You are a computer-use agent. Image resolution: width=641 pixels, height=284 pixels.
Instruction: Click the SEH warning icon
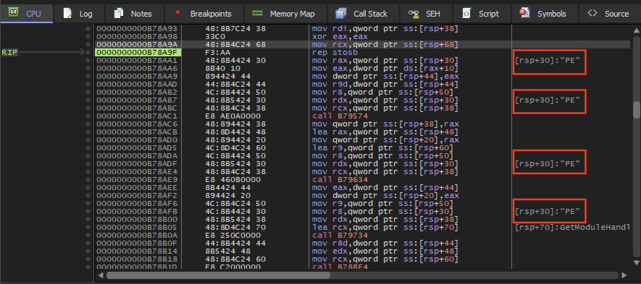tap(414, 14)
